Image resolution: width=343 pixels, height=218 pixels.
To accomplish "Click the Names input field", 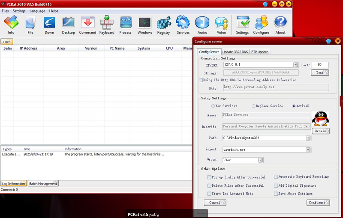I will 266,115.
